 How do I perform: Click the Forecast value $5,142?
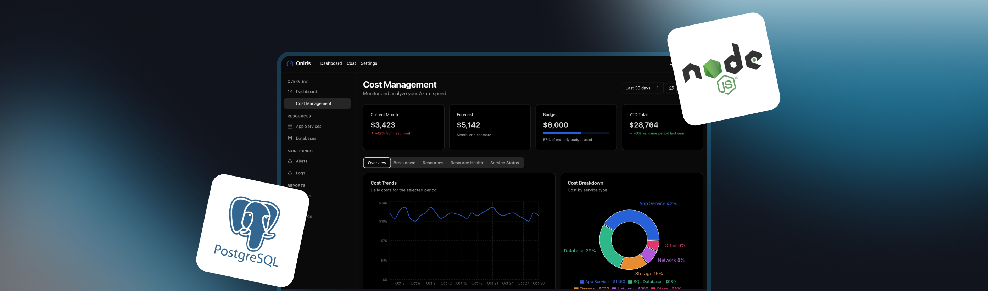point(468,125)
